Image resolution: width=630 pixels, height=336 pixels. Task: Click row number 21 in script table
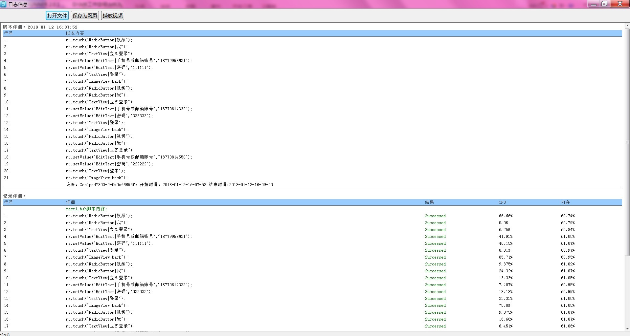coord(6,178)
